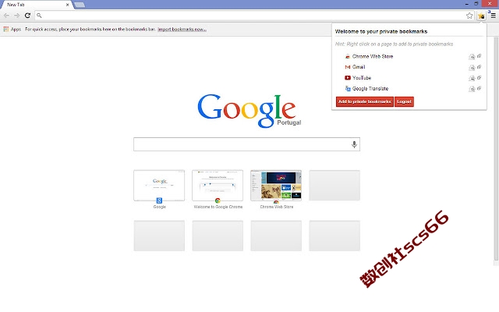499x312 pixels.
Task: Click the Import bookmarks now link
Action: click(x=182, y=30)
